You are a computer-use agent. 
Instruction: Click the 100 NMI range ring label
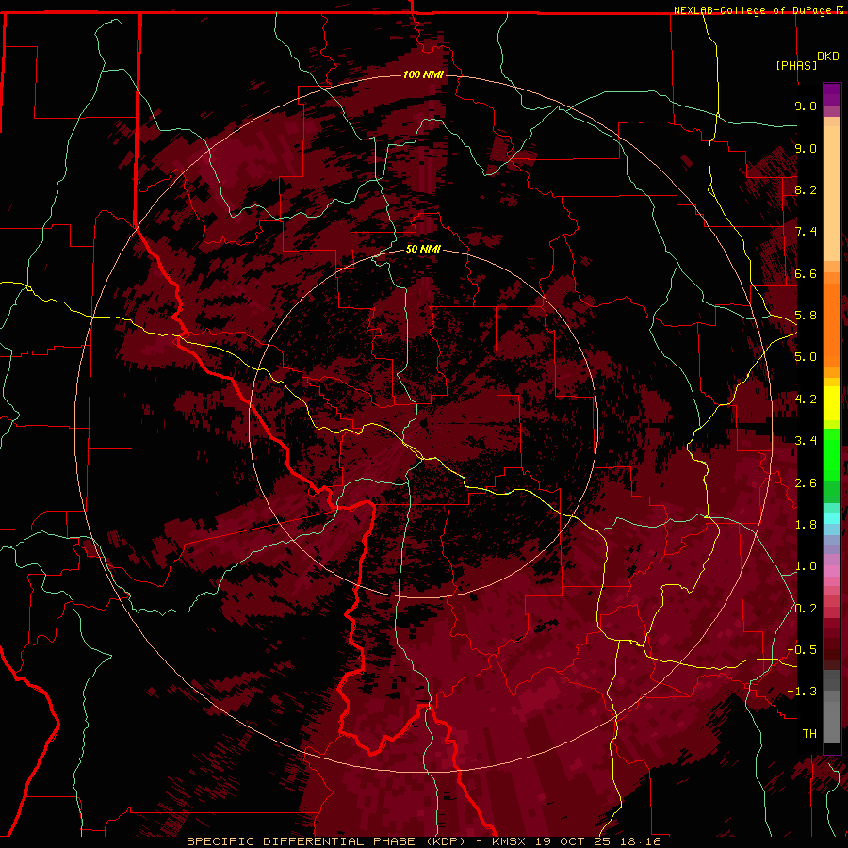[423, 74]
